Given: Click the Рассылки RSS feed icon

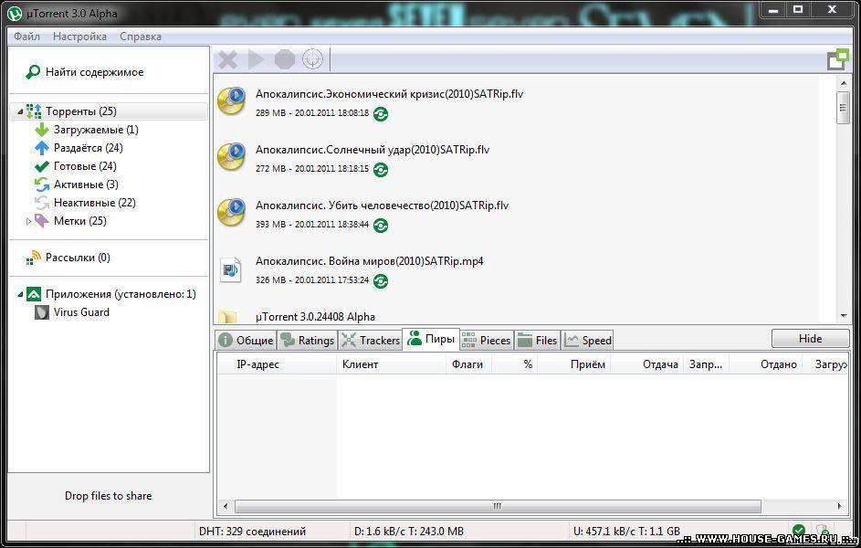Looking at the screenshot, I should coord(34,258).
